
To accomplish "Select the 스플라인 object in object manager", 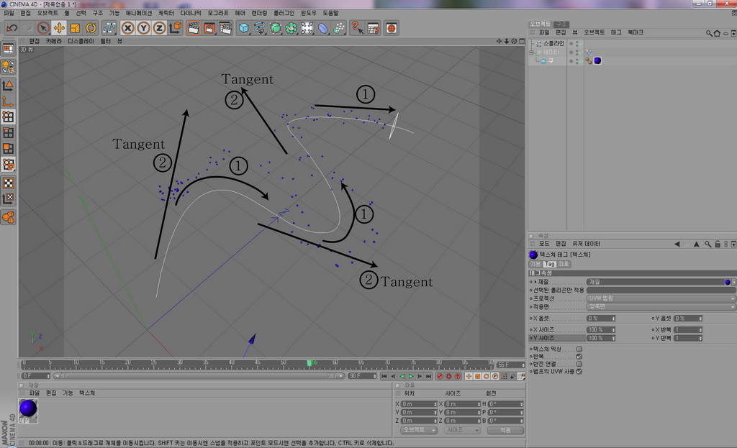I will pyautogui.click(x=553, y=43).
